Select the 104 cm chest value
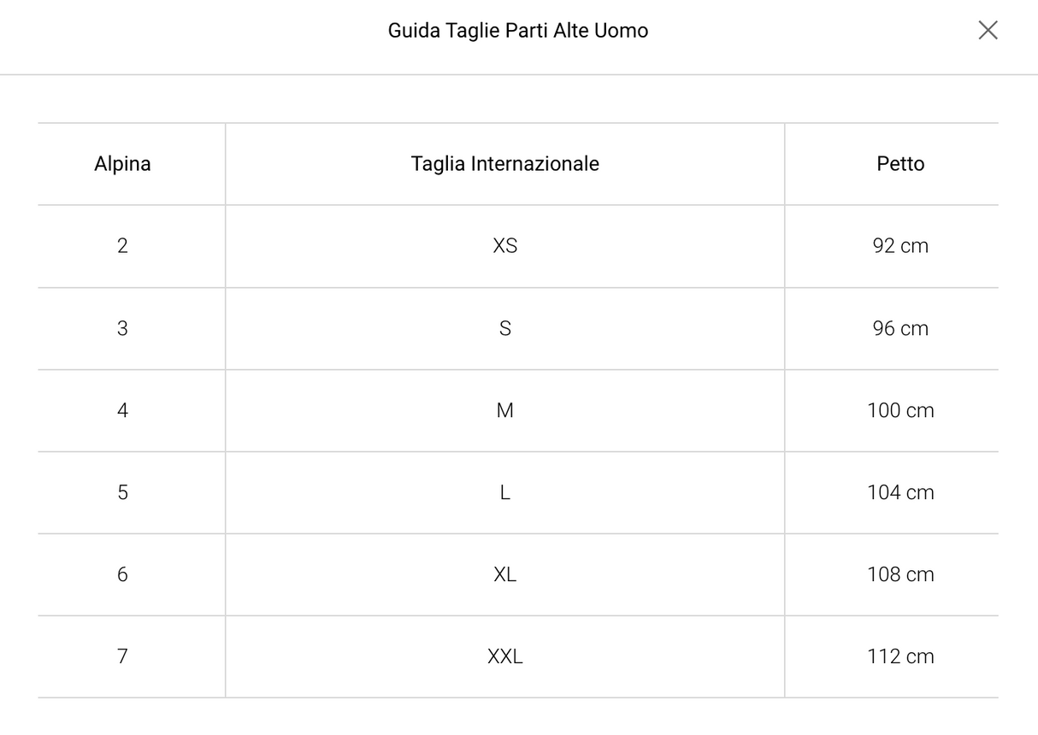1038x735 pixels. [x=900, y=492]
